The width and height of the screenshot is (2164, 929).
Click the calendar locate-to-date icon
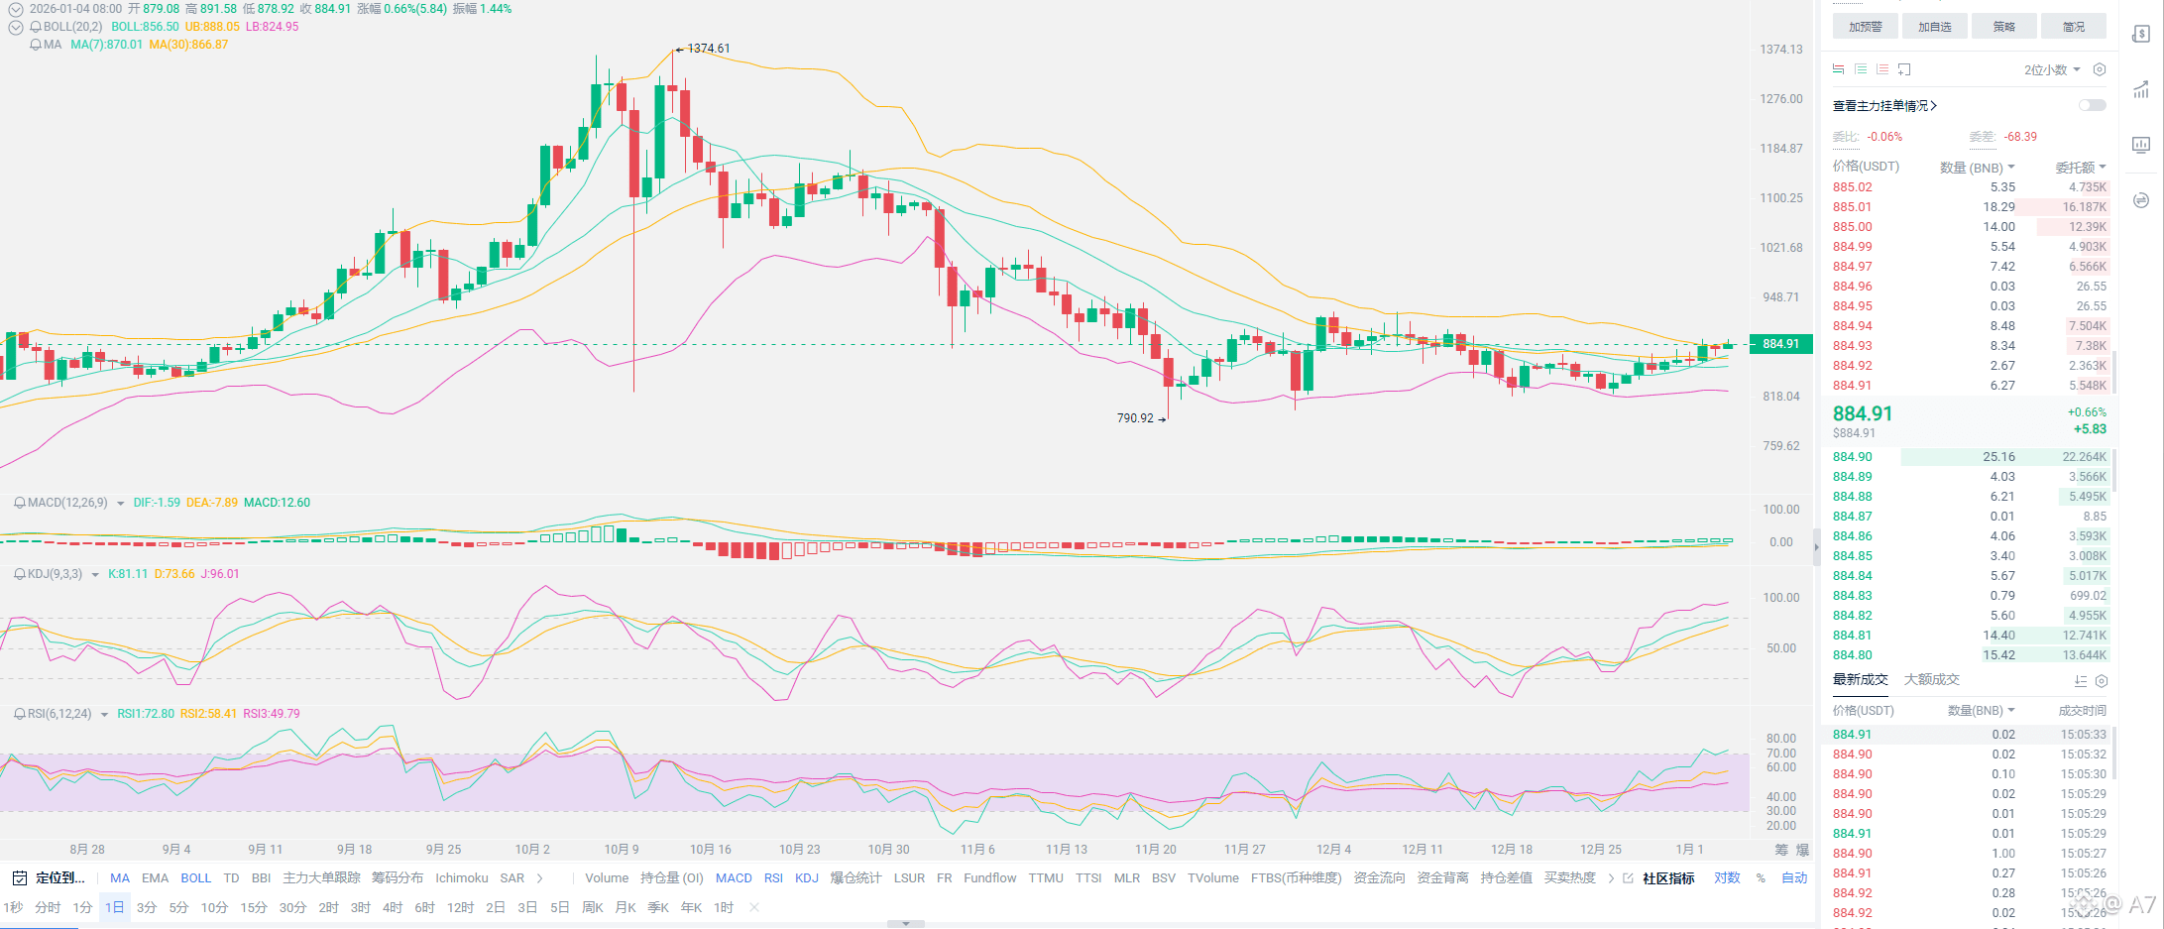click(19, 878)
